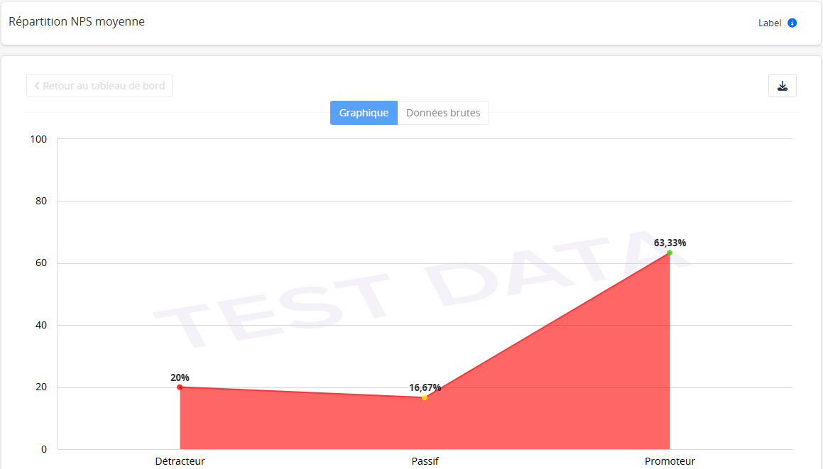Click the Répartition NPS moyenne title
The width and height of the screenshot is (823, 469).
point(77,22)
